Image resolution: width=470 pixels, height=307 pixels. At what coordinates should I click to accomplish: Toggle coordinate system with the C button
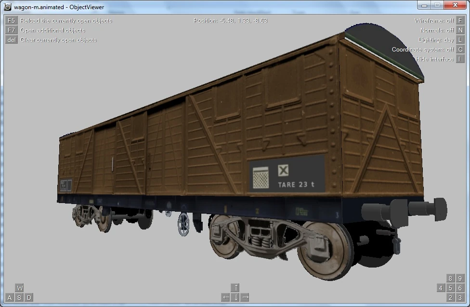tap(460, 49)
